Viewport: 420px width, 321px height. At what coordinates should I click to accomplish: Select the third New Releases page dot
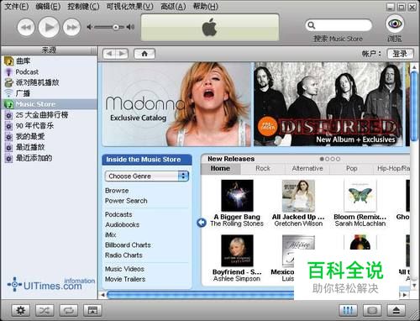tap(333, 159)
